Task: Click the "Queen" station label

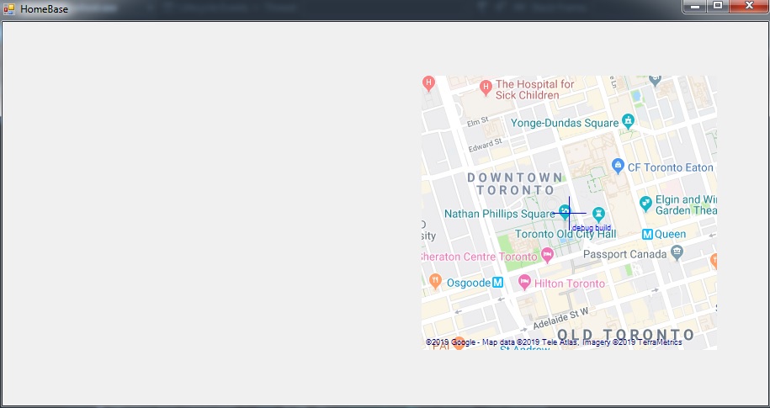Action: click(x=670, y=235)
